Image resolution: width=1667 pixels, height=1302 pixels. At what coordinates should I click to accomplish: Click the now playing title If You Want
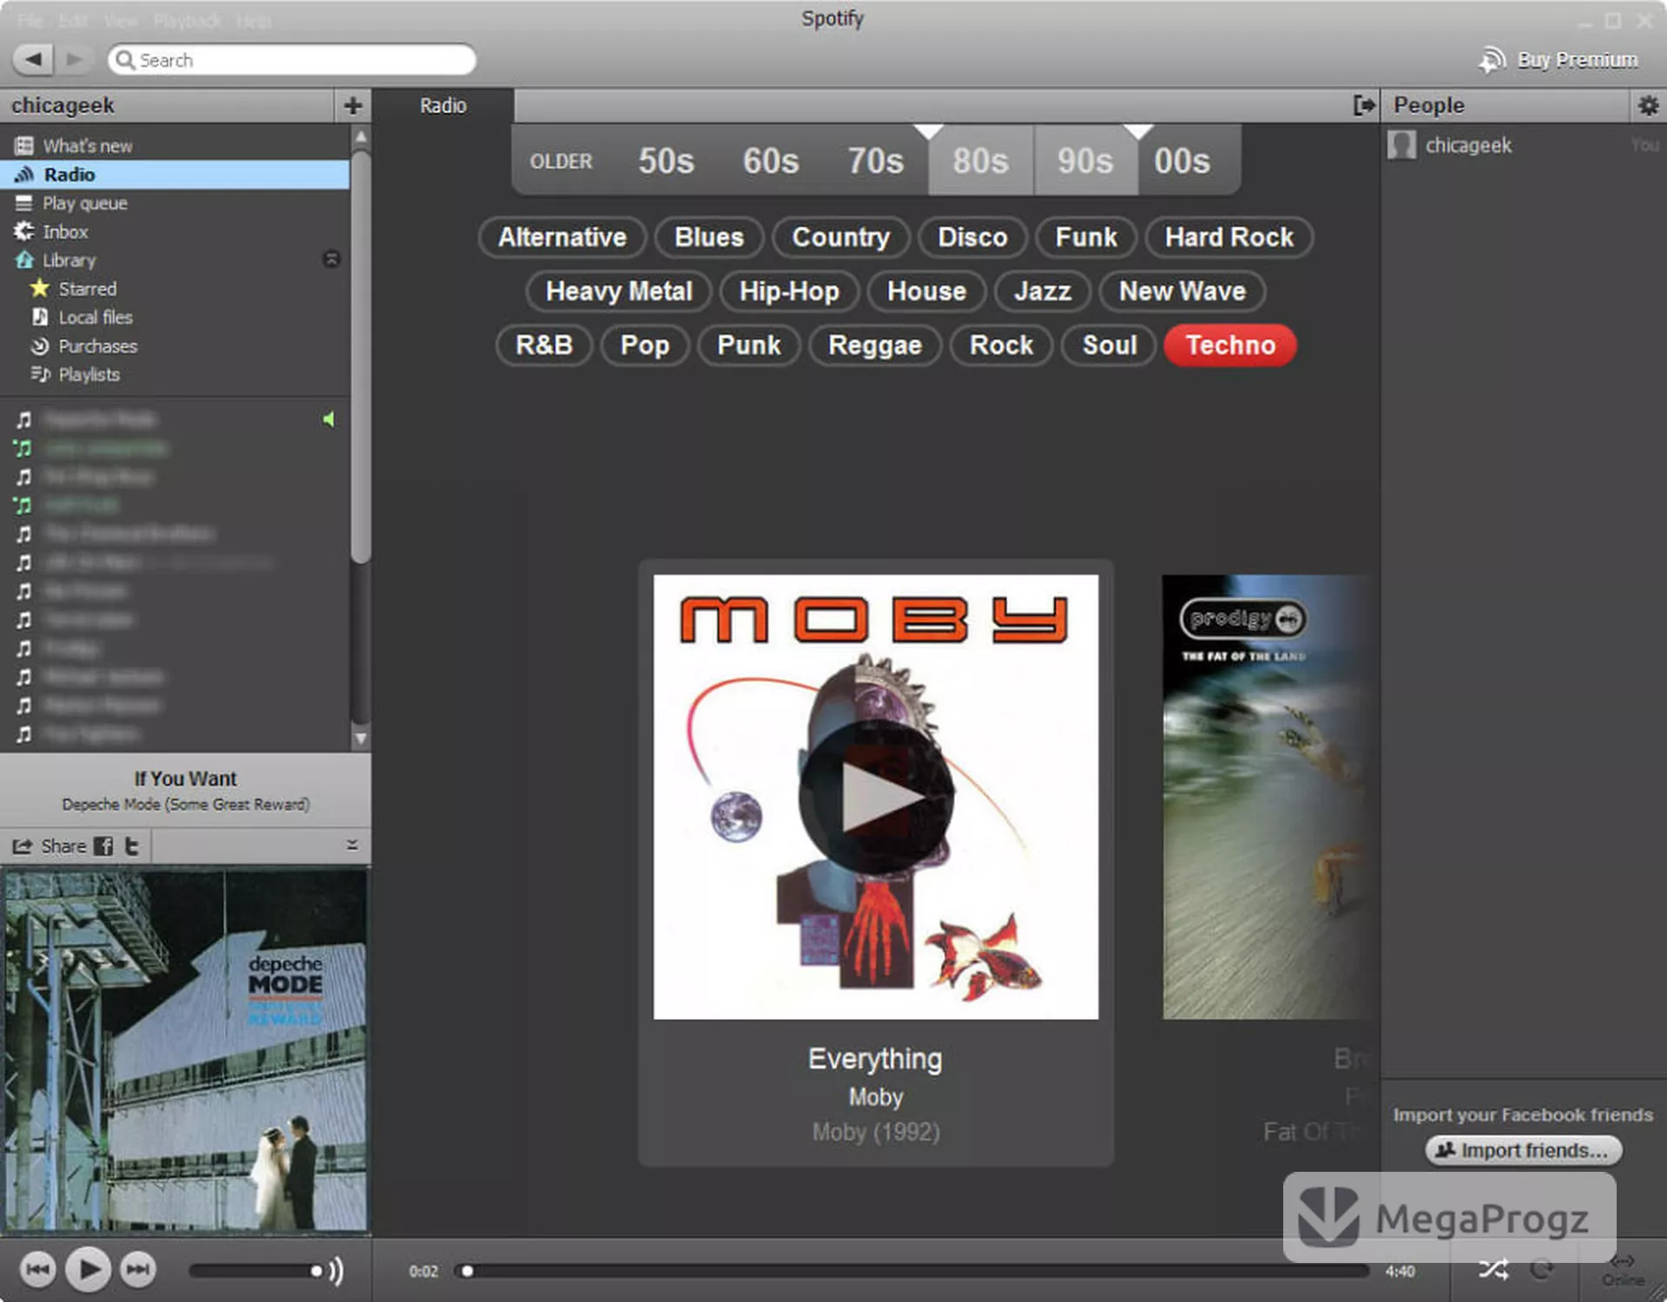click(185, 779)
